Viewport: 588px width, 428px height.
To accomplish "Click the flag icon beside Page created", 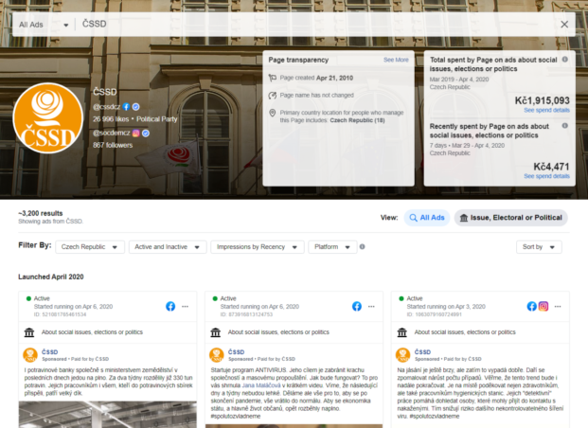I will pos(273,78).
